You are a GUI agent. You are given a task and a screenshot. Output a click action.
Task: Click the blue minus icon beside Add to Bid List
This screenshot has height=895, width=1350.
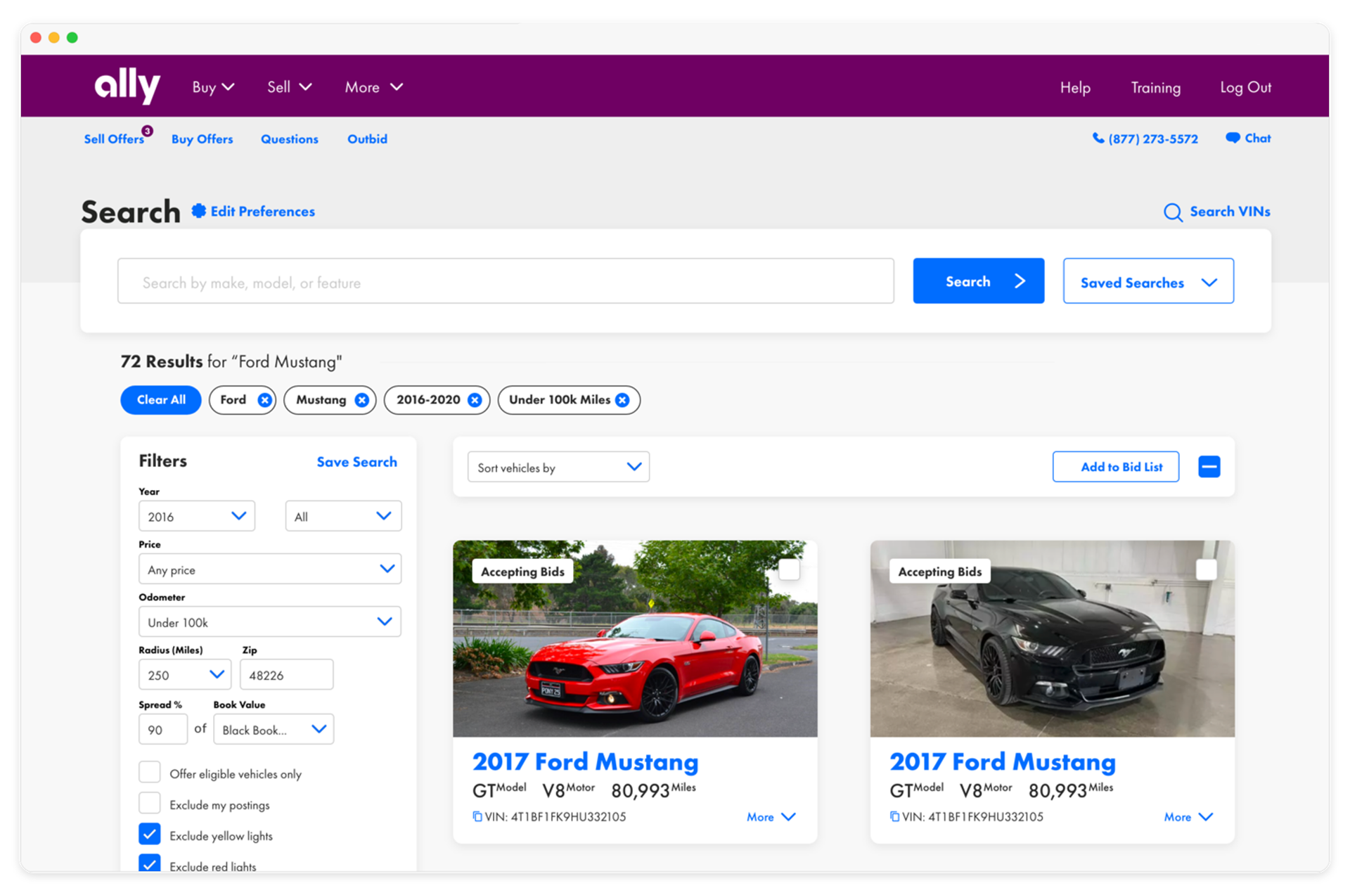[x=1209, y=467]
